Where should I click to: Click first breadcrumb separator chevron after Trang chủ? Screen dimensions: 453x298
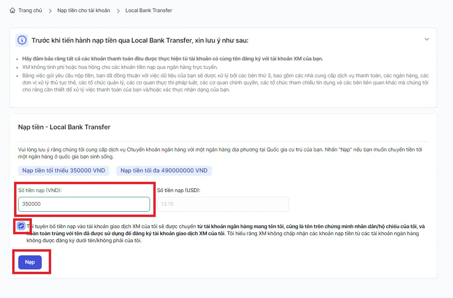pyautogui.click(x=50, y=11)
